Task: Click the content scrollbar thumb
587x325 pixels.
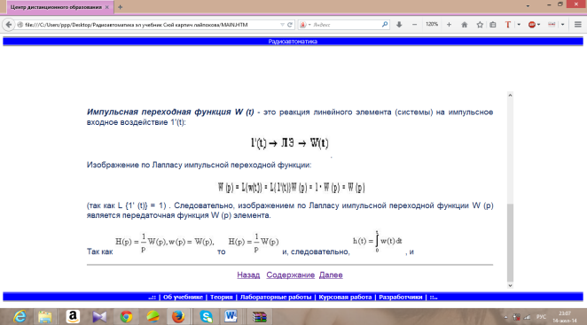Action: (x=510, y=243)
